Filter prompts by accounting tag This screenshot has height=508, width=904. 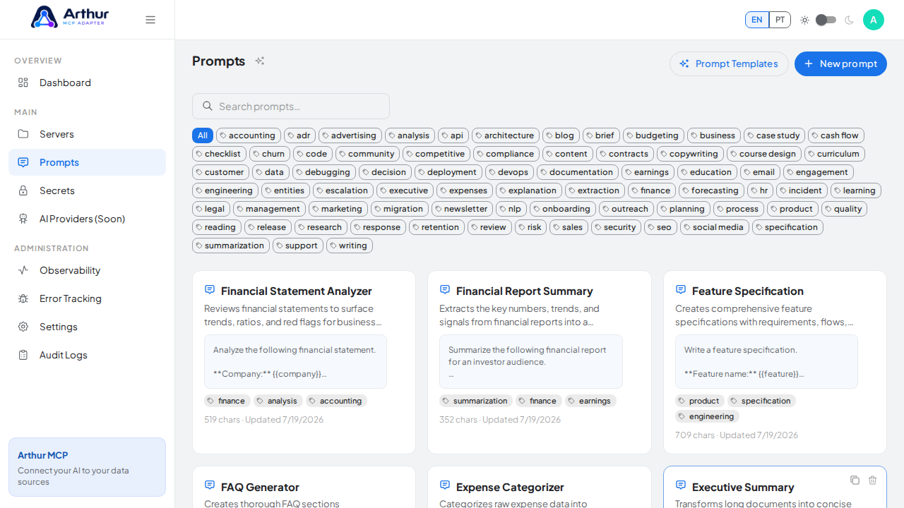click(249, 135)
